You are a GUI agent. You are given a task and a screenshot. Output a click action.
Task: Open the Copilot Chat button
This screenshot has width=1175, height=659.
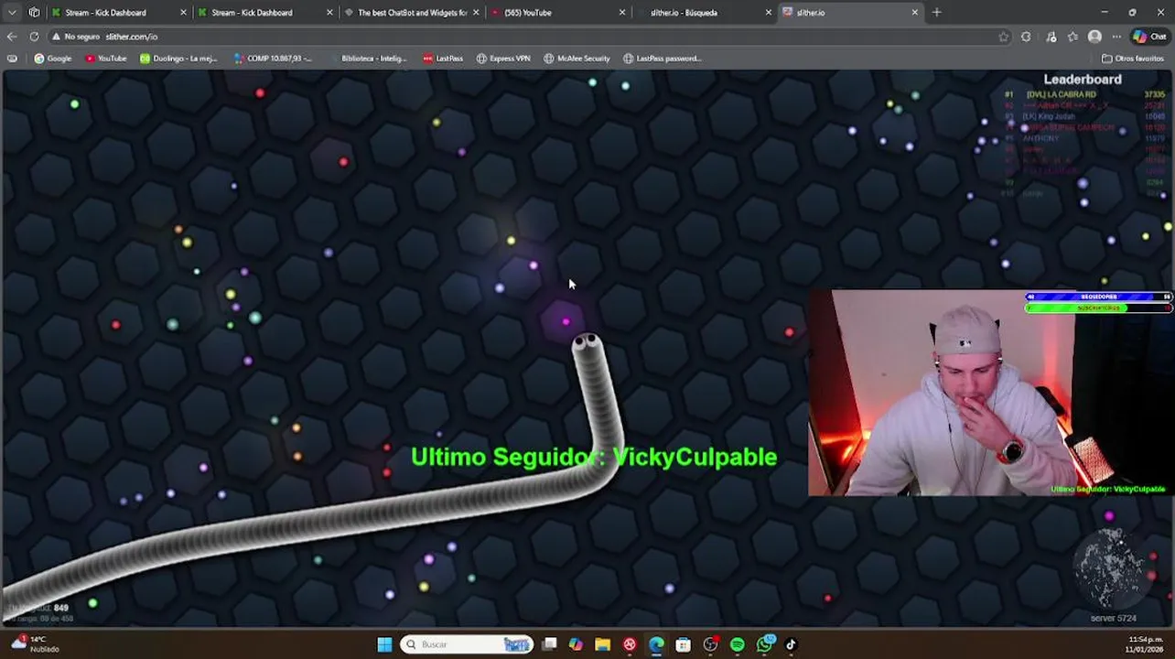pyautogui.click(x=1150, y=37)
